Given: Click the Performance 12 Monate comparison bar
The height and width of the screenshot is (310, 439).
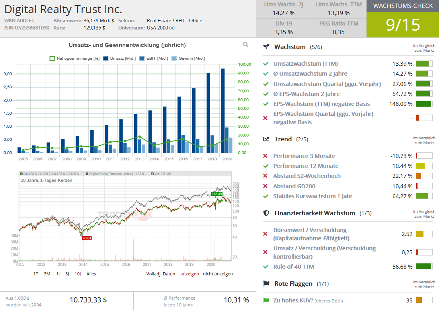Looking at the screenshot, I should point(424,166).
